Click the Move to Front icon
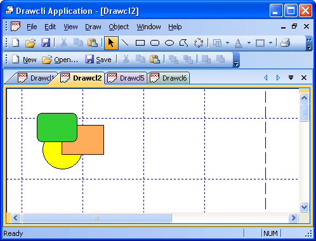Screen dimensions: 316x241 173,60
